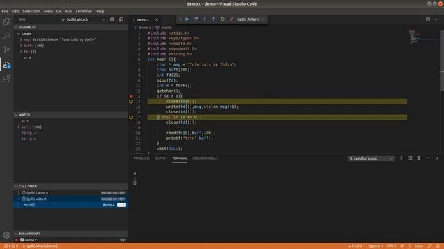This screenshot has width=444, height=249.
Task: Click Step Out in the debug toolbar
Action: (214, 19)
